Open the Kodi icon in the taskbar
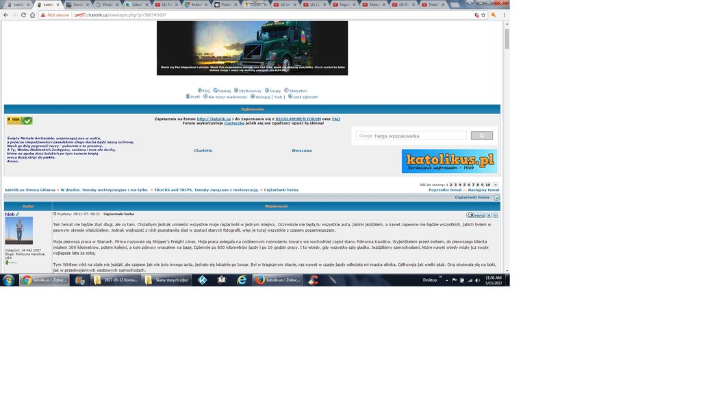 point(202,280)
